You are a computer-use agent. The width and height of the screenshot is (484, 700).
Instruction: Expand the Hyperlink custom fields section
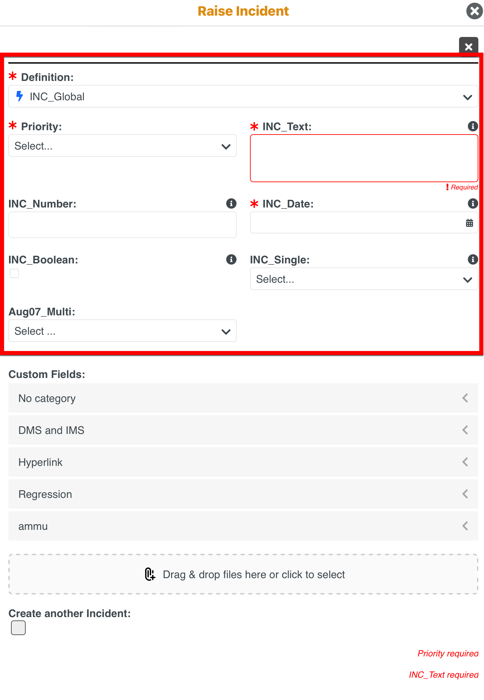click(x=243, y=462)
